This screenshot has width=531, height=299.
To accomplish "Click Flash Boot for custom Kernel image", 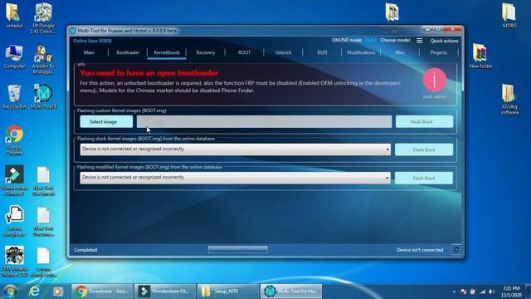I will pyautogui.click(x=424, y=122).
